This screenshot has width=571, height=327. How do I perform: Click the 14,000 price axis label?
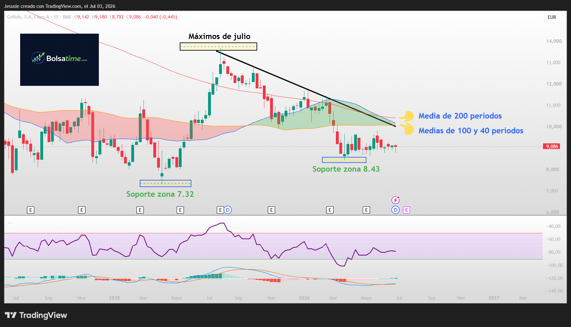[554, 41]
